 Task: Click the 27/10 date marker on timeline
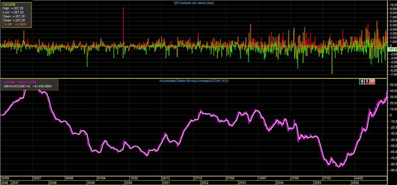198,178
